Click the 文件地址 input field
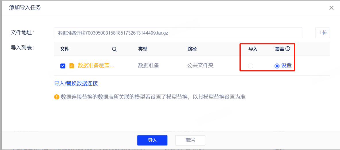Image resolution: width=340 pixels, height=150 pixels. (178, 33)
